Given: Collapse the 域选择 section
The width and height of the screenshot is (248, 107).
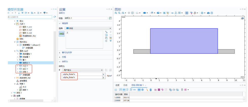Looking at the screenshot, I should [60, 23].
